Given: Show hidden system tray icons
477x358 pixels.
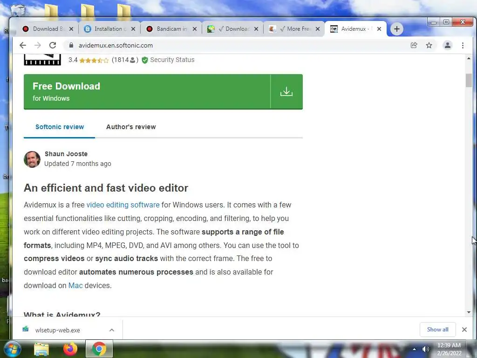Looking at the screenshot, I should click(x=414, y=349).
